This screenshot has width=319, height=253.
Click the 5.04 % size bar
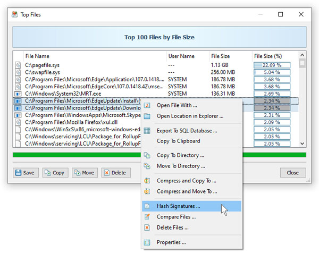272,72
